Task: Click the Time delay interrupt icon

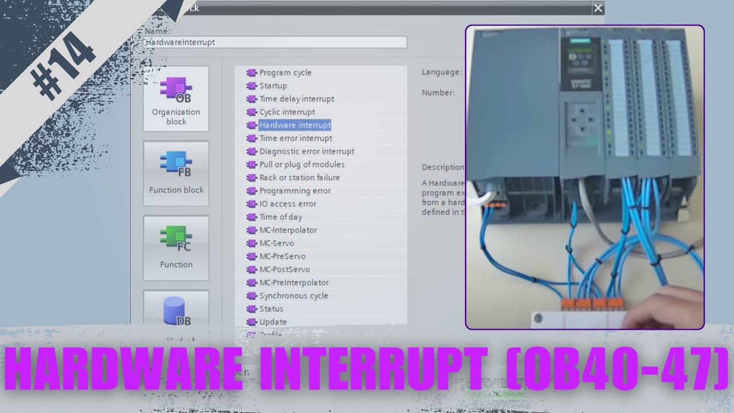Action: point(251,99)
